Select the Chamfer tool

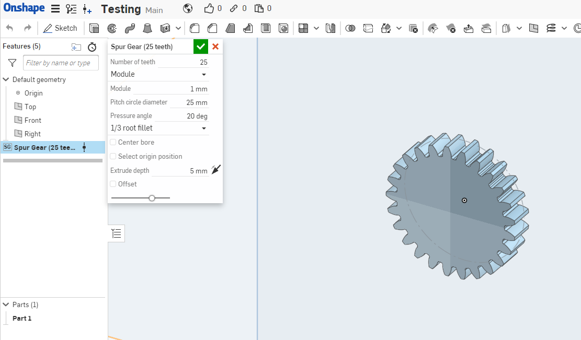(x=212, y=28)
